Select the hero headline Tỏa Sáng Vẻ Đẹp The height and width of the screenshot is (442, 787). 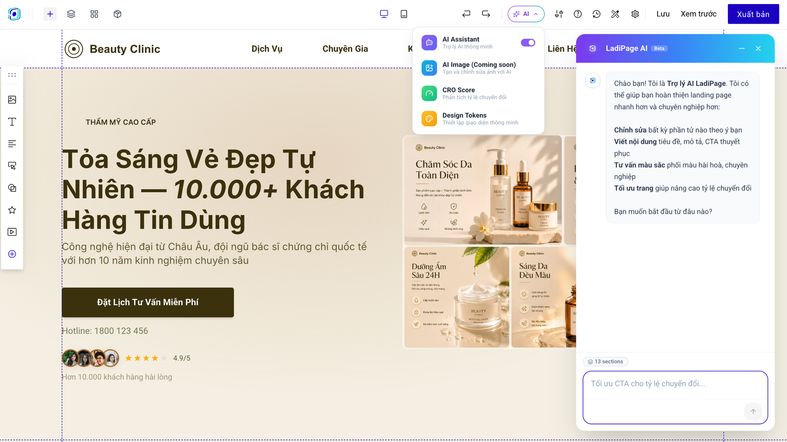point(213,189)
